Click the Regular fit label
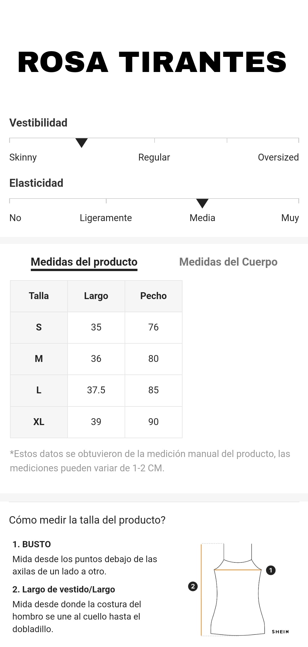 (x=154, y=157)
